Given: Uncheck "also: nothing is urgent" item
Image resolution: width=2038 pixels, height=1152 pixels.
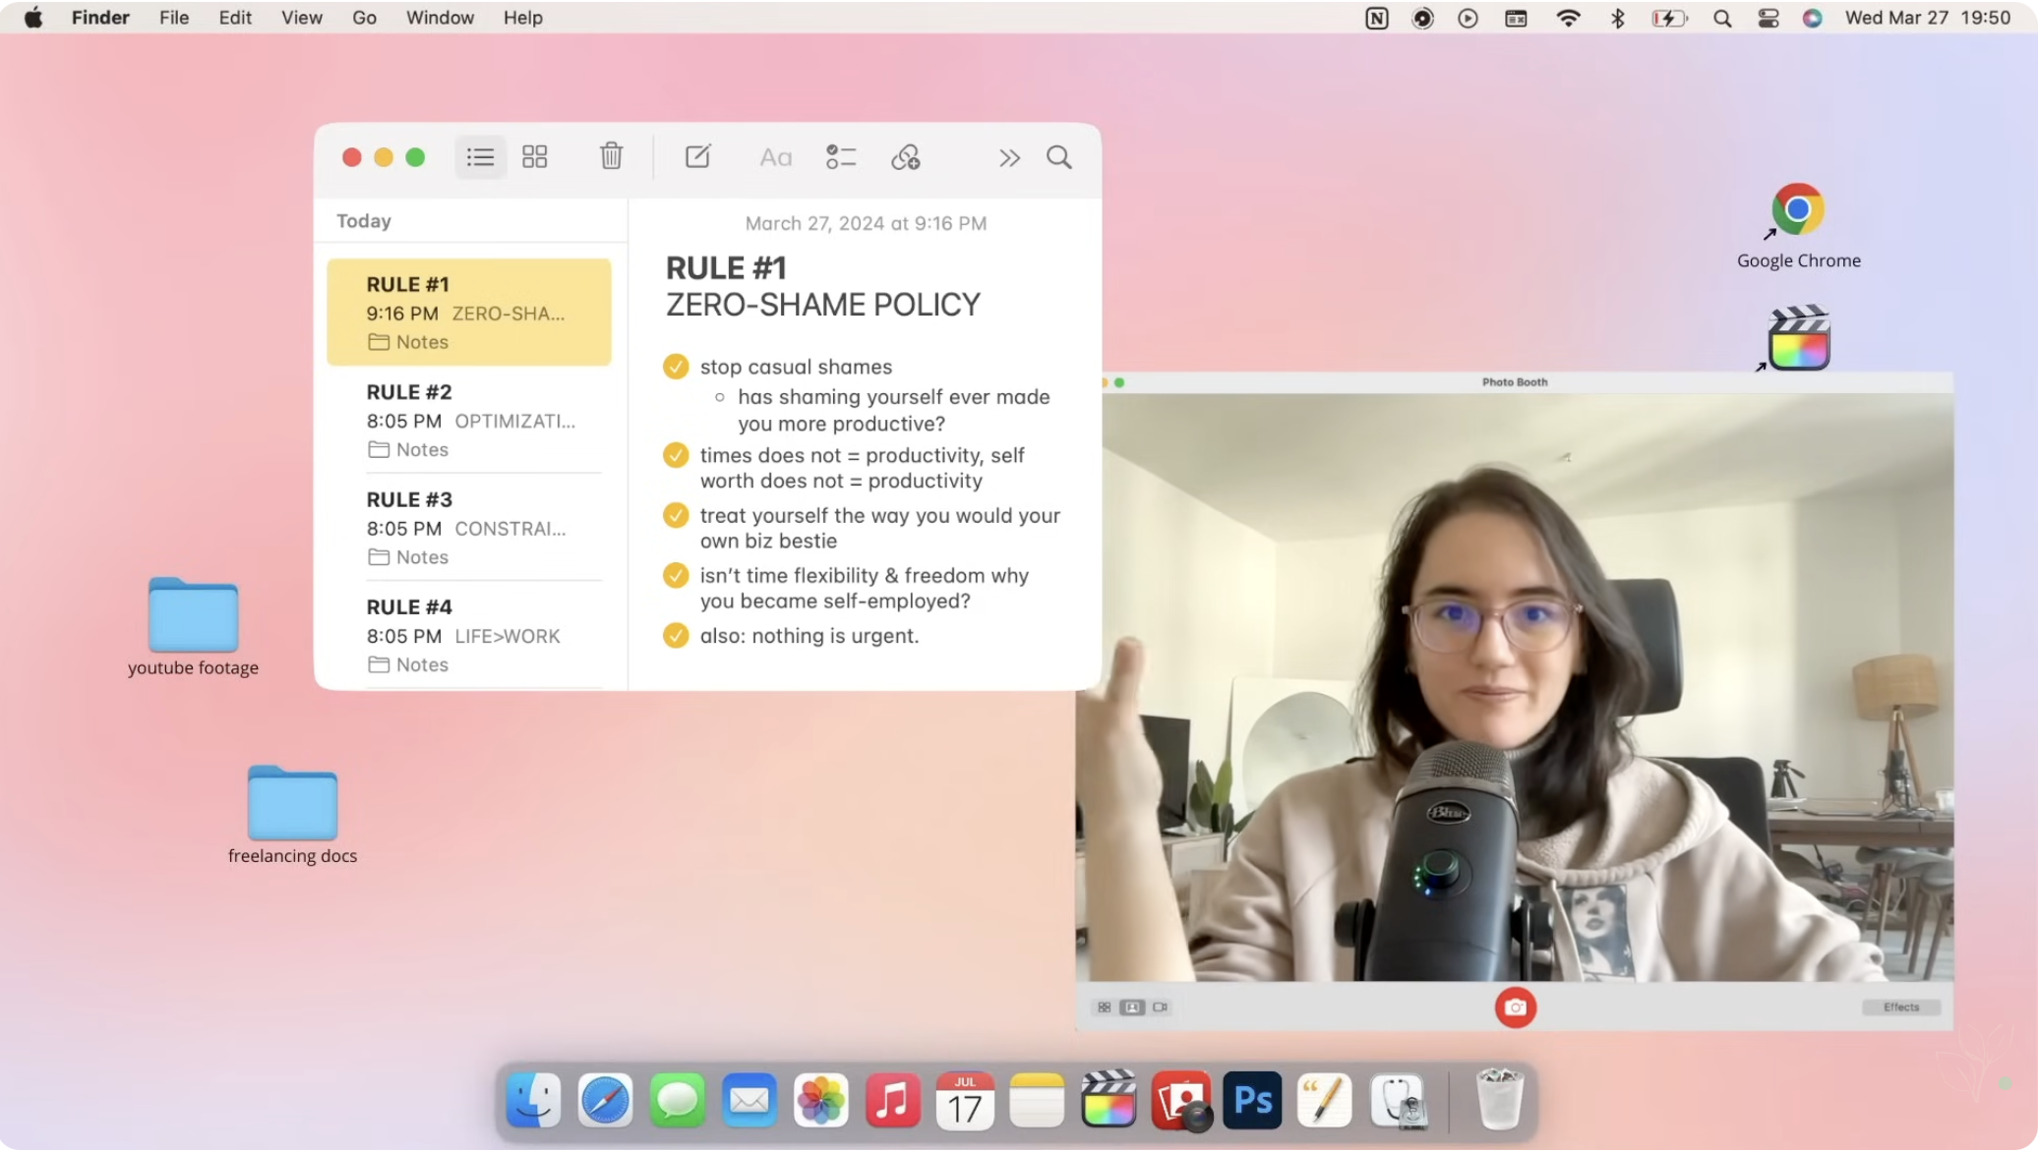Looking at the screenshot, I should (675, 636).
